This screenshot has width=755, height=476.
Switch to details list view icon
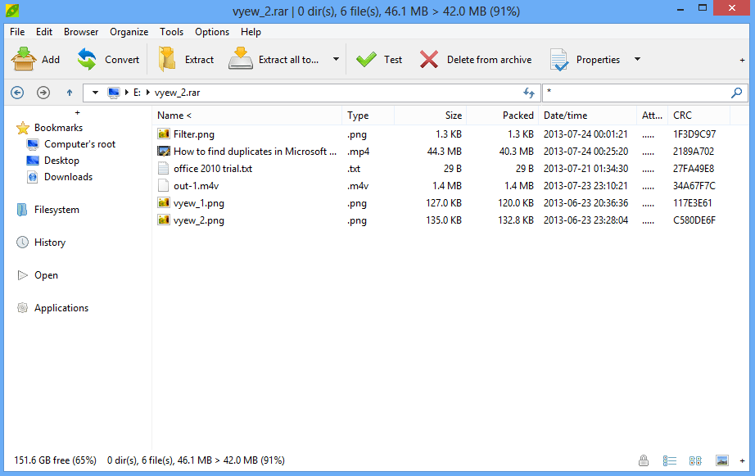tap(670, 460)
